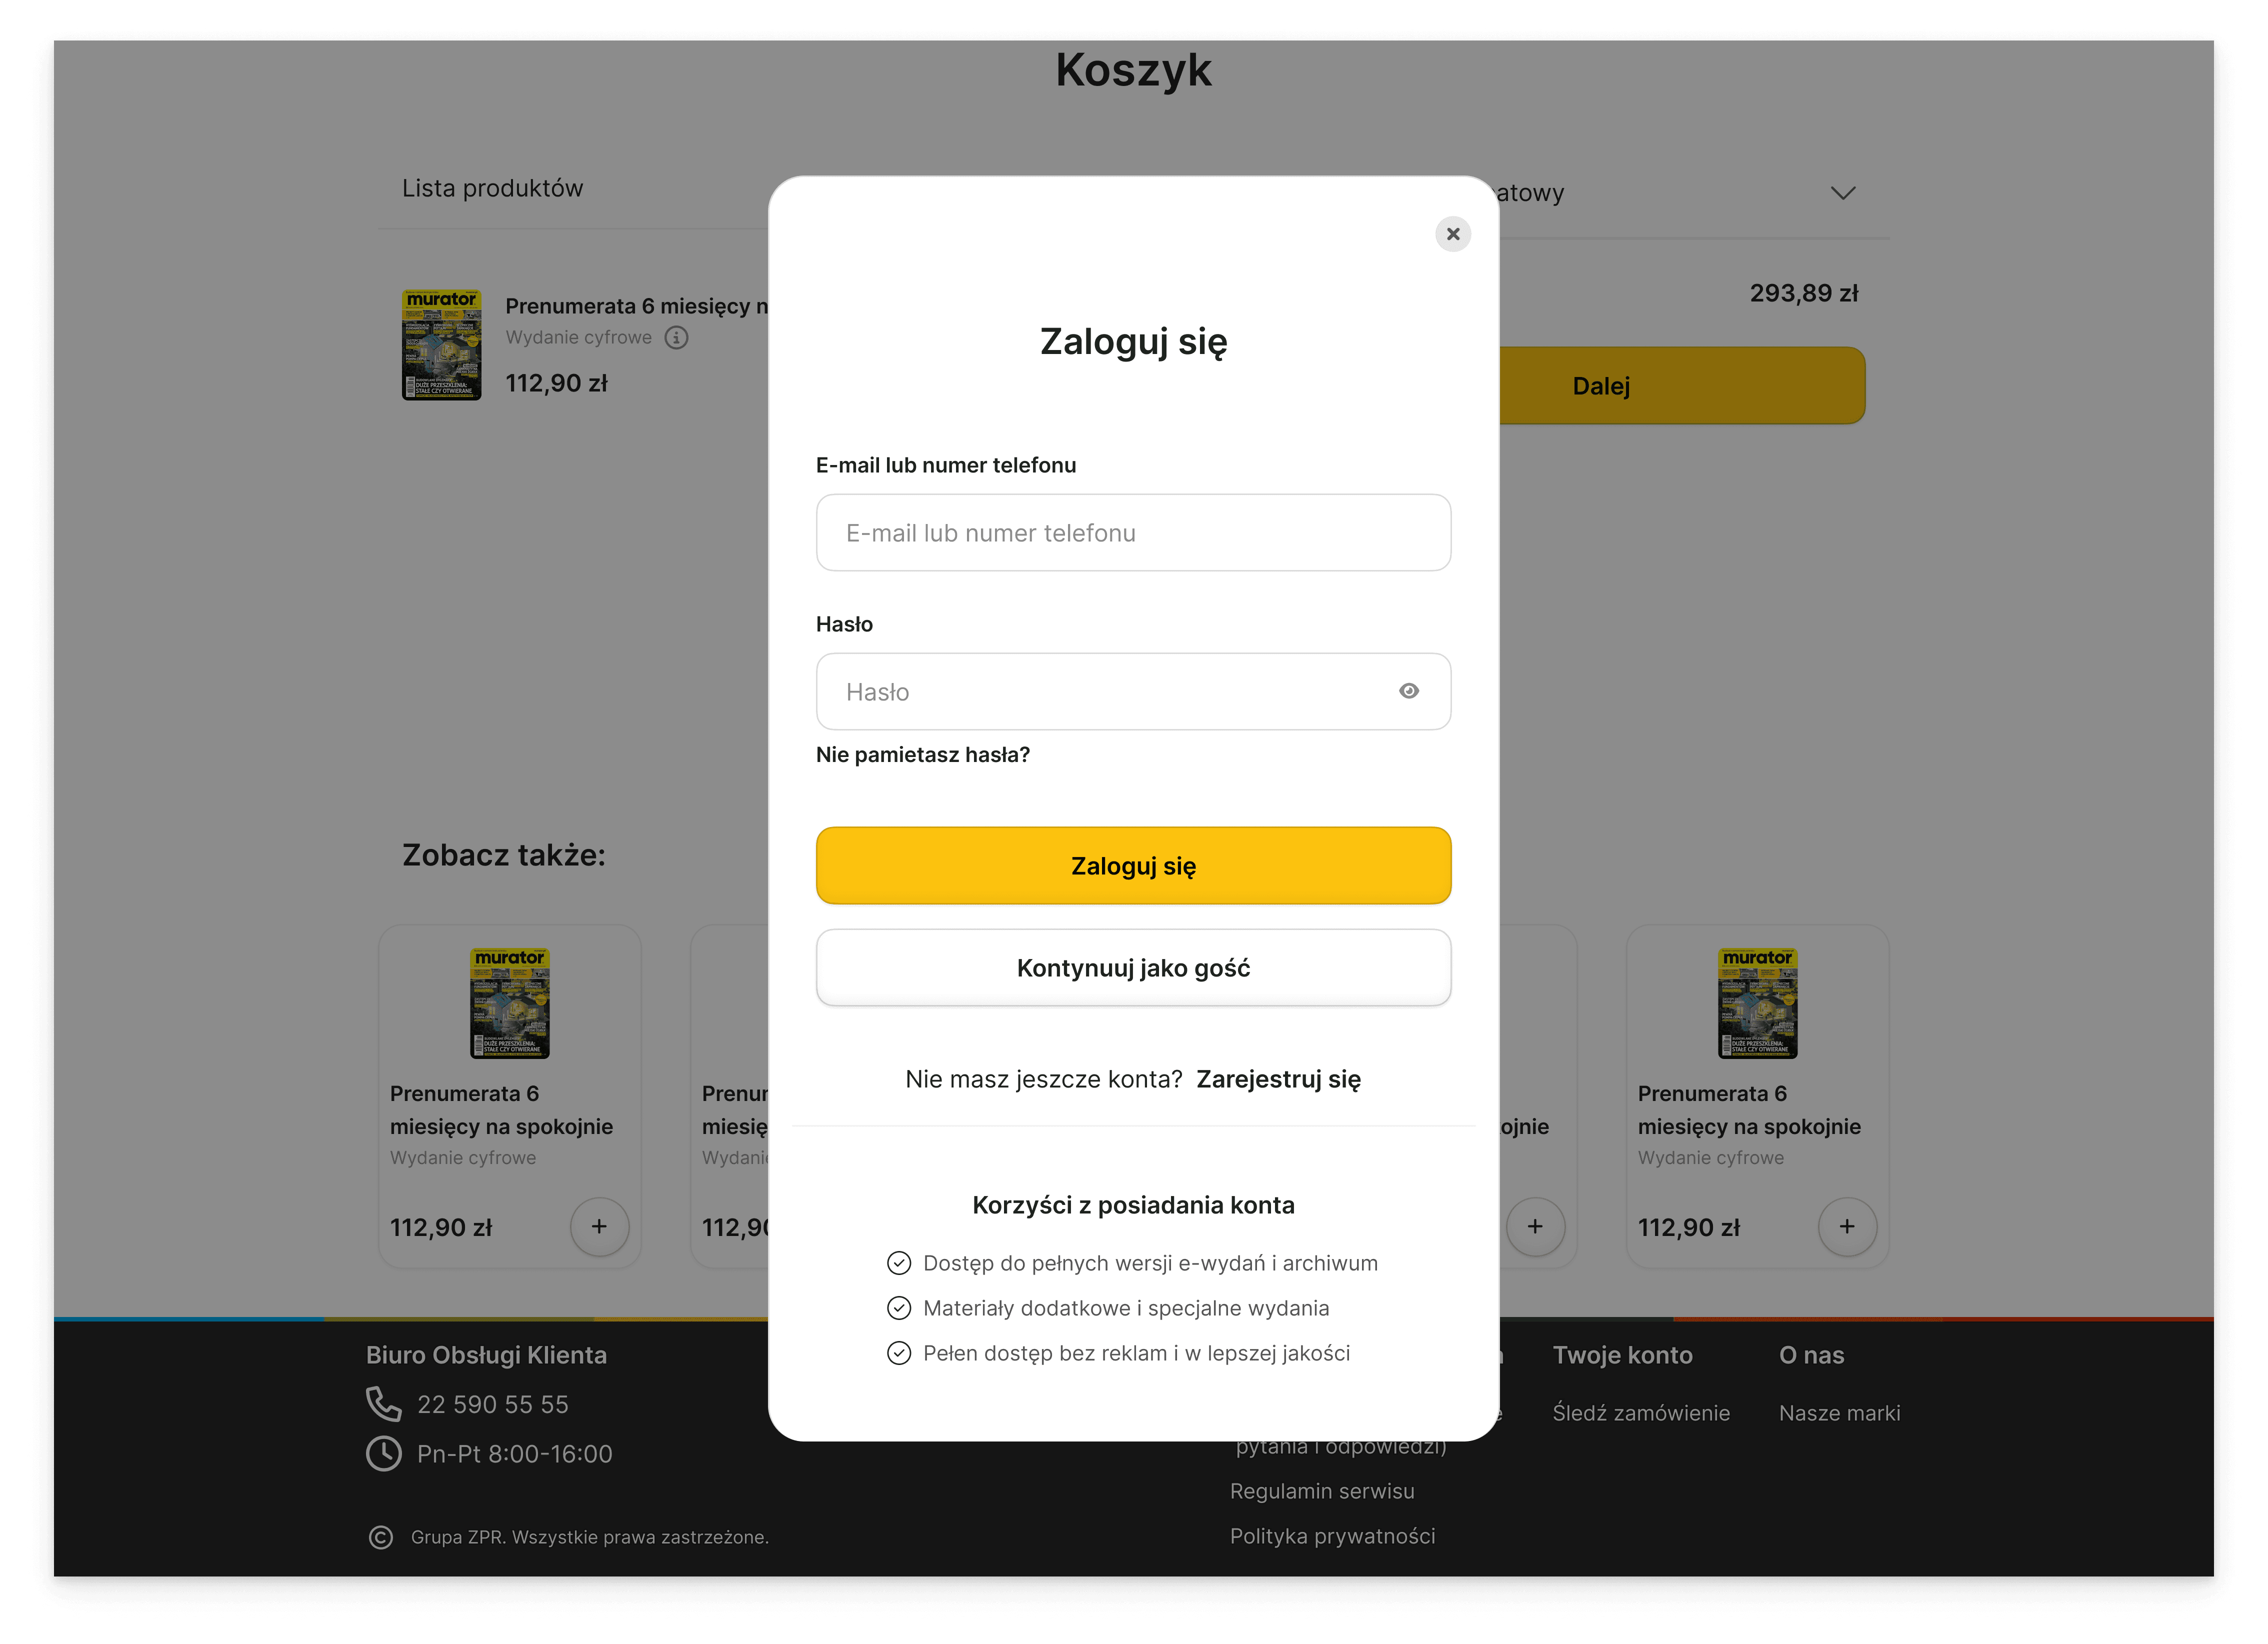Click the phone icon in Biuro Obsługi Klienta

(383, 1404)
